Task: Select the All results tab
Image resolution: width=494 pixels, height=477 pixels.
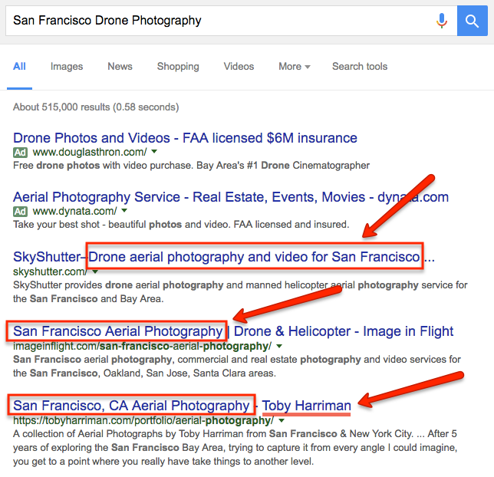Action: [19, 67]
